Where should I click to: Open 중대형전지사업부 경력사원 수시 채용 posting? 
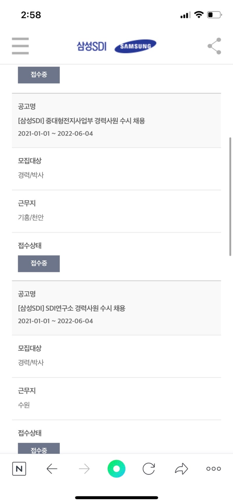coord(82,121)
